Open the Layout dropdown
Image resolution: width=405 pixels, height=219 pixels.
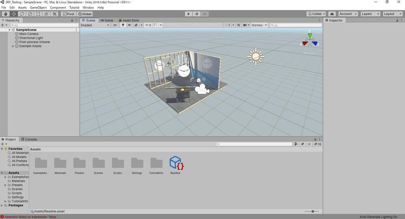392,14
